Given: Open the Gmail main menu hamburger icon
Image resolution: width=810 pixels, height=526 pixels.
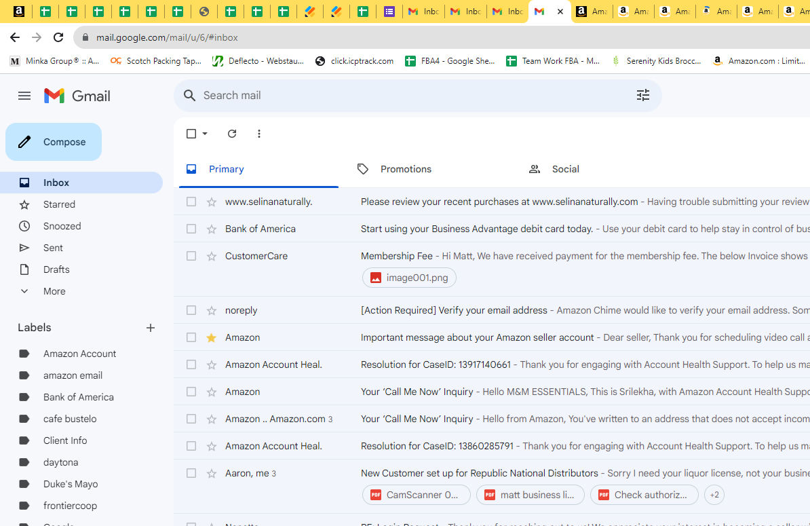Looking at the screenshot, I should coord(24,96).
